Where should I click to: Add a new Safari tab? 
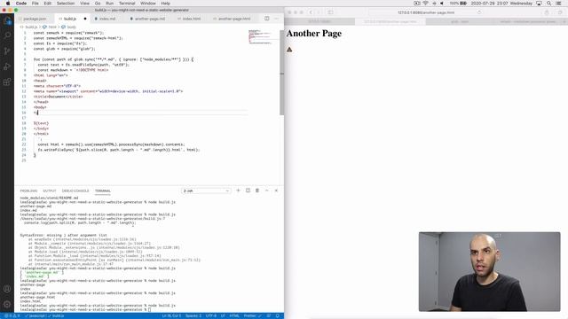coord(564,21)
